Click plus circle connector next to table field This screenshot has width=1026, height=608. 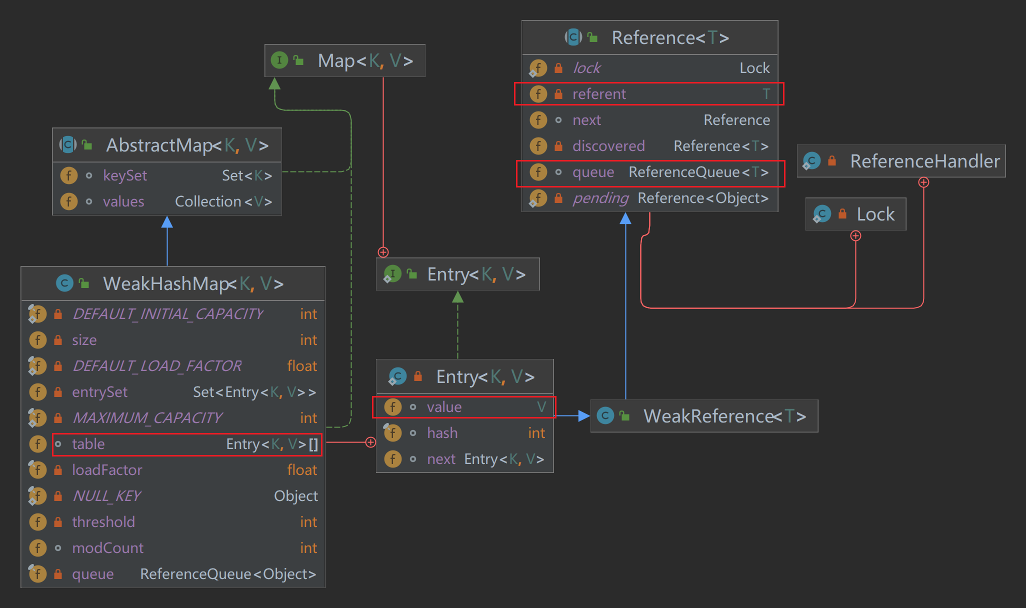click(x=370, y=442)
